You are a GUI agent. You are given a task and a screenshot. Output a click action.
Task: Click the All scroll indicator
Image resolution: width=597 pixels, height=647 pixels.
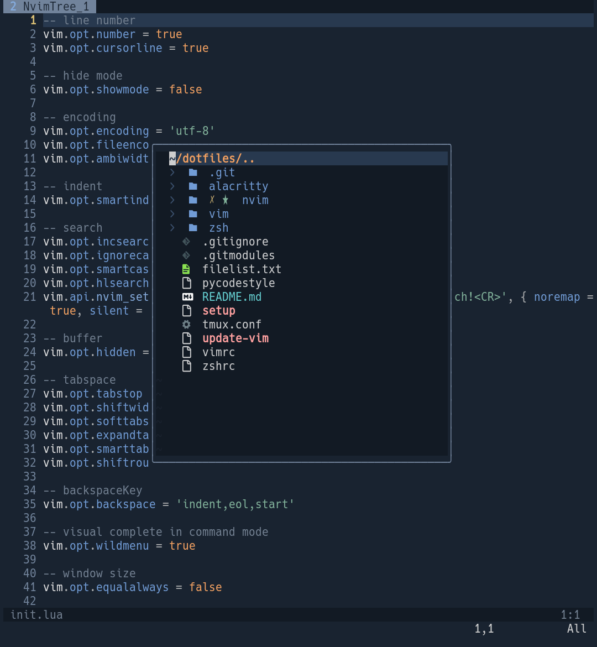coord(577,629)
